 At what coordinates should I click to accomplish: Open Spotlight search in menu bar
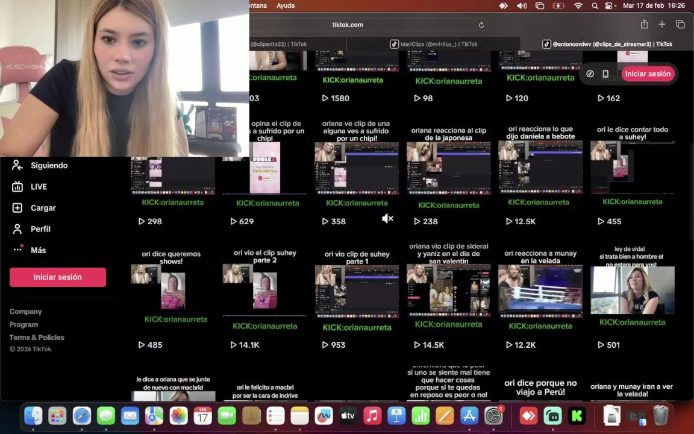(x=595, y=6)
